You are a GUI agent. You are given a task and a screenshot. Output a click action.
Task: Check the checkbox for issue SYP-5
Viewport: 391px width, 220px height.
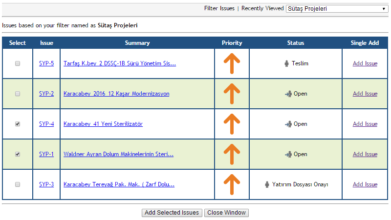pyautogui.click(x=18, y=63)
